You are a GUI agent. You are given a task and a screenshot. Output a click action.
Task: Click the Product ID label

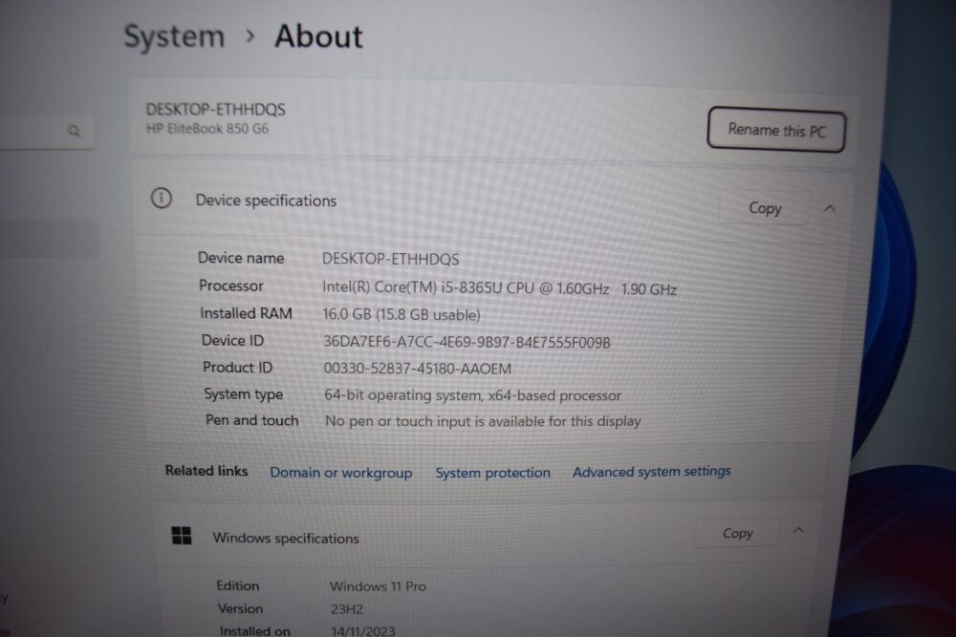(238, 368)
